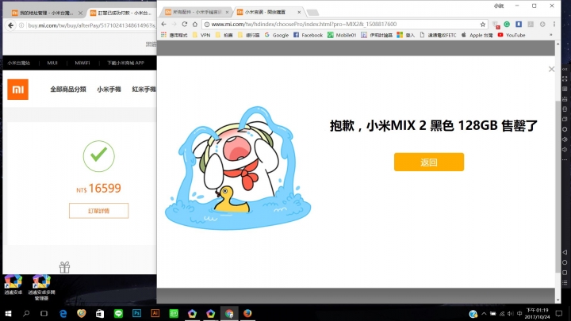The height and width of the screenshot is (321, 571).
Task: Open Illustrator from taskbar
Action: point(155,313)
